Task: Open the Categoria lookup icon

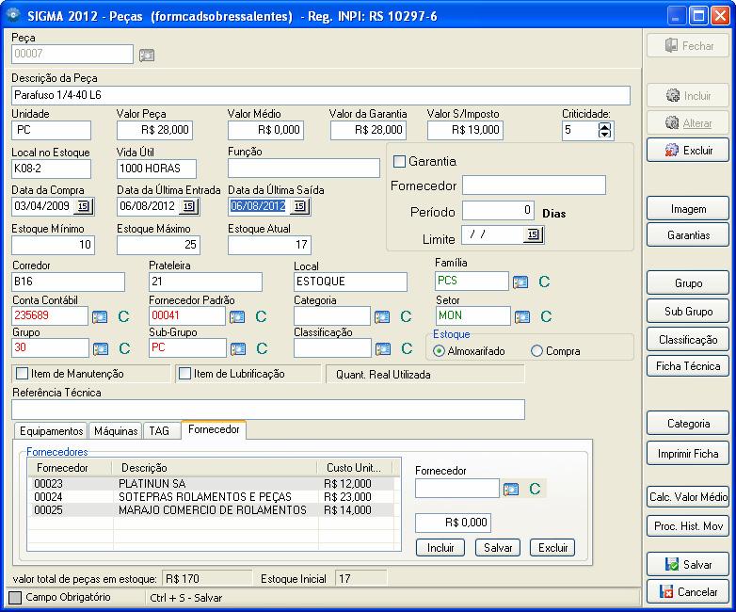Action: pos(382,316)
